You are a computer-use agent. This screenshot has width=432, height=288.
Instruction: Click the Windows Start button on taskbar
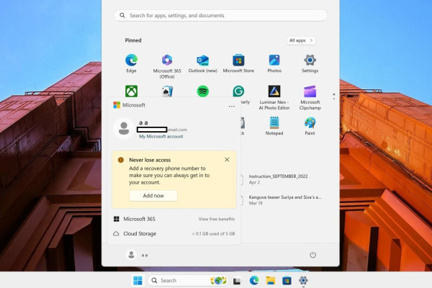(x=138, y=281)
